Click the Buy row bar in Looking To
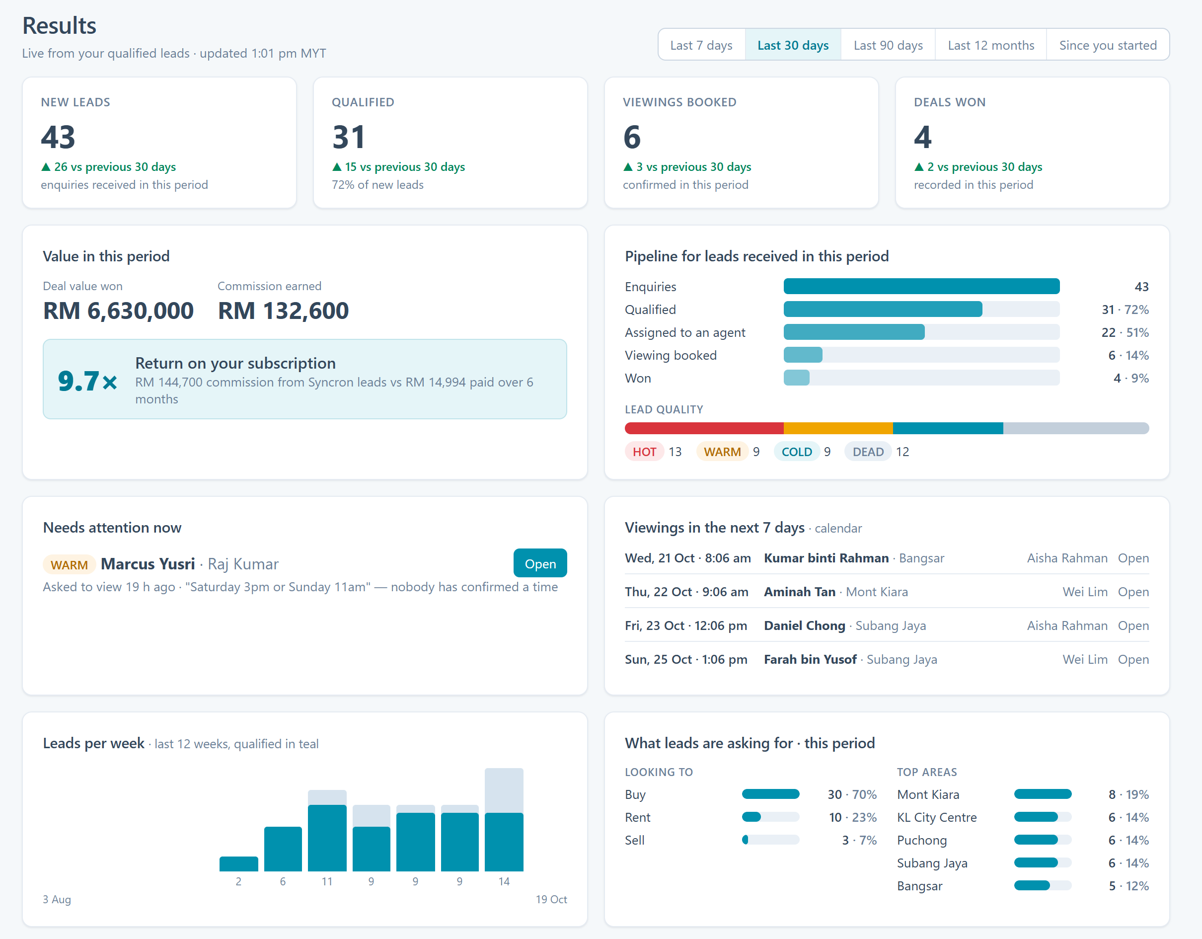This screenshot has height=939, width=1202. click(770, 794)
